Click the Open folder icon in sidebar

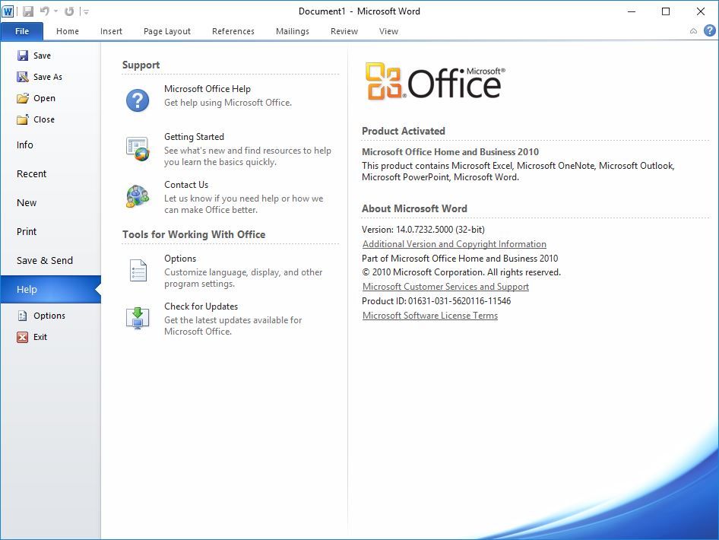(x=23, y=98)
